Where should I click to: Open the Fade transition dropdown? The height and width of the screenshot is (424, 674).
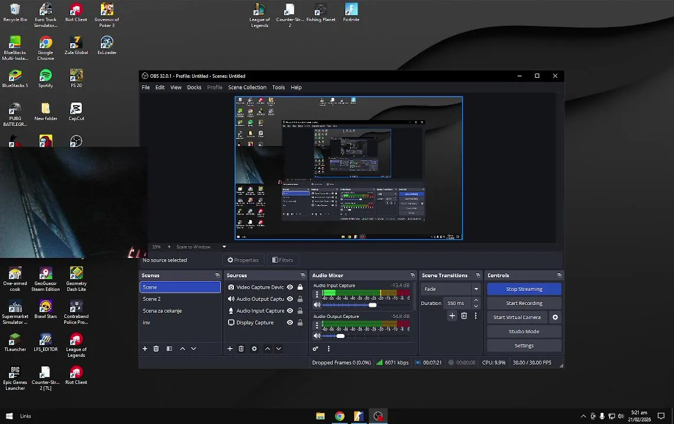451,289
